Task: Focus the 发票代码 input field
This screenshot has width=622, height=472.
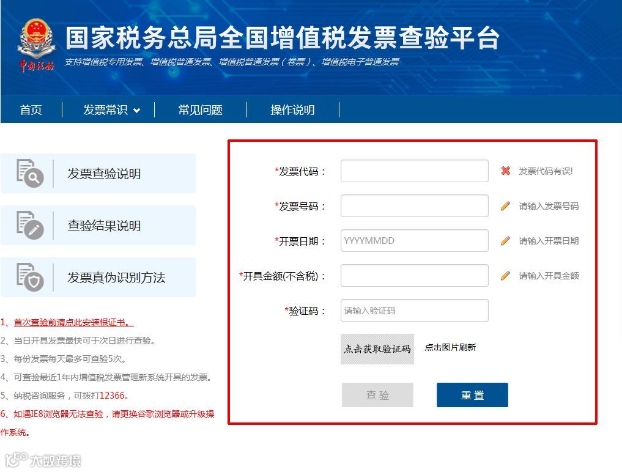Action: [415, 171]
